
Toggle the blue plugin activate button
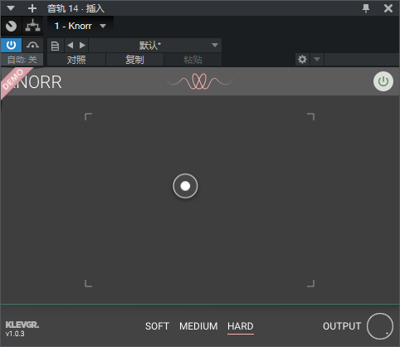point(11,45)
